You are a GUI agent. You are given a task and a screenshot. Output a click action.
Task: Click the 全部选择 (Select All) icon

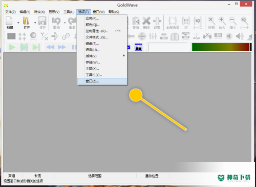click(x=173, y=21)
